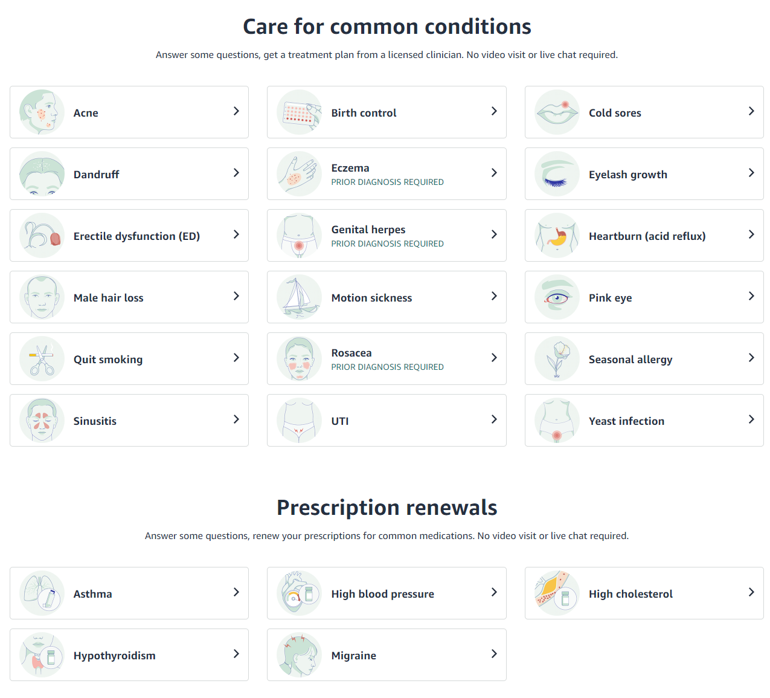The height and width of the screenshot is (698, 770).
Task: Click the Asthma lungs and inhaler icon
Action: 42,593
